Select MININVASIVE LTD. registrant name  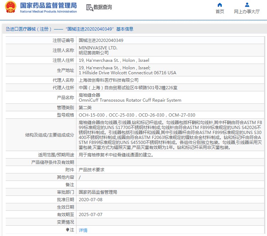98,48
